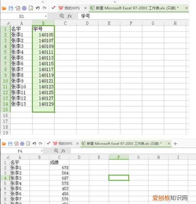Click cell with value 140105
The image size is (196, 204).
pos(43,35)
